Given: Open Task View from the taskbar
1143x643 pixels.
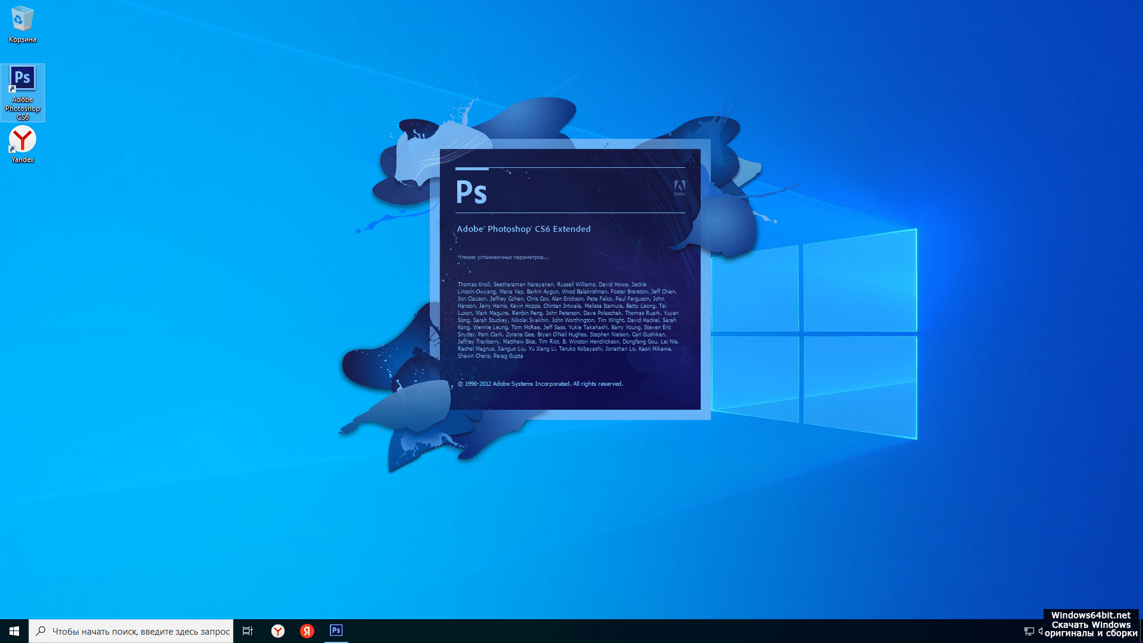Looking at the screenshot, I should 248,631.
